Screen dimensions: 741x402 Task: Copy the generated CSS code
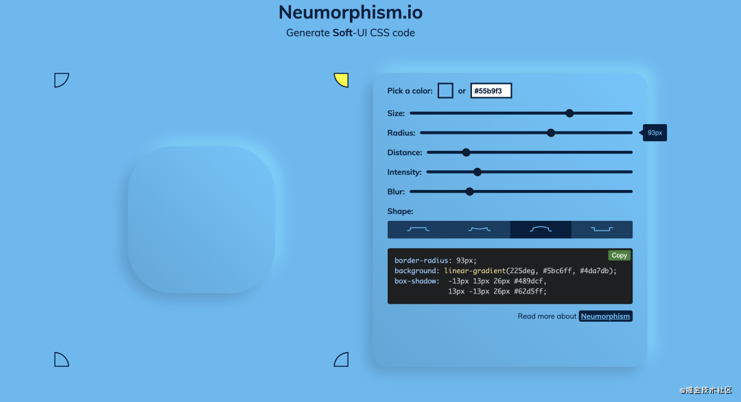point(619,255)
